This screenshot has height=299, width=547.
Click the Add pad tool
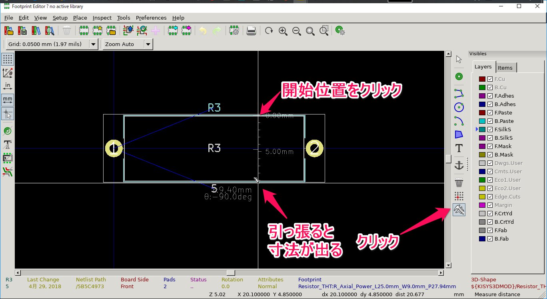pyautogui.click(x=459, y=76)
